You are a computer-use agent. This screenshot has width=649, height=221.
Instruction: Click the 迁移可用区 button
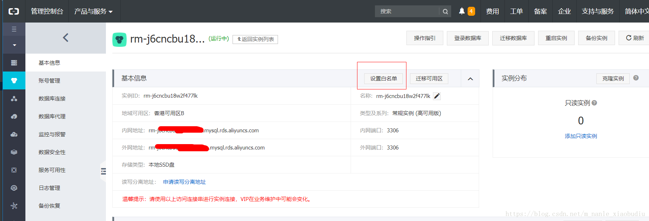click(x=429, y=79)
